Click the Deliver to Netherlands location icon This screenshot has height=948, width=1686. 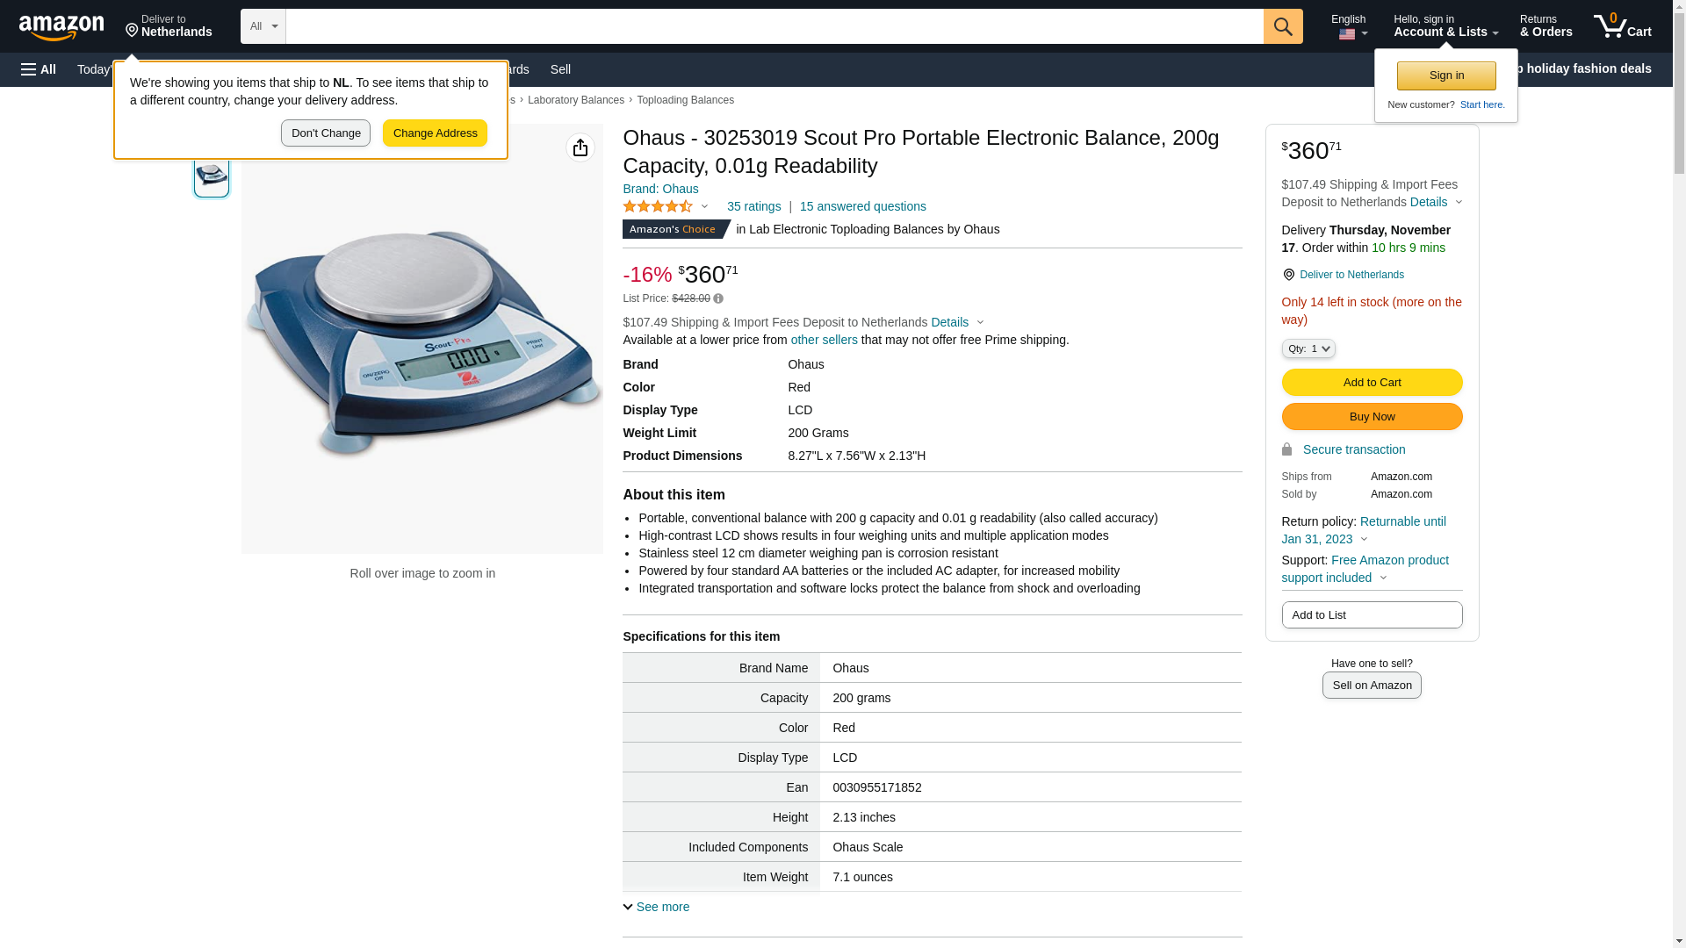click(x=1288, y=276)
